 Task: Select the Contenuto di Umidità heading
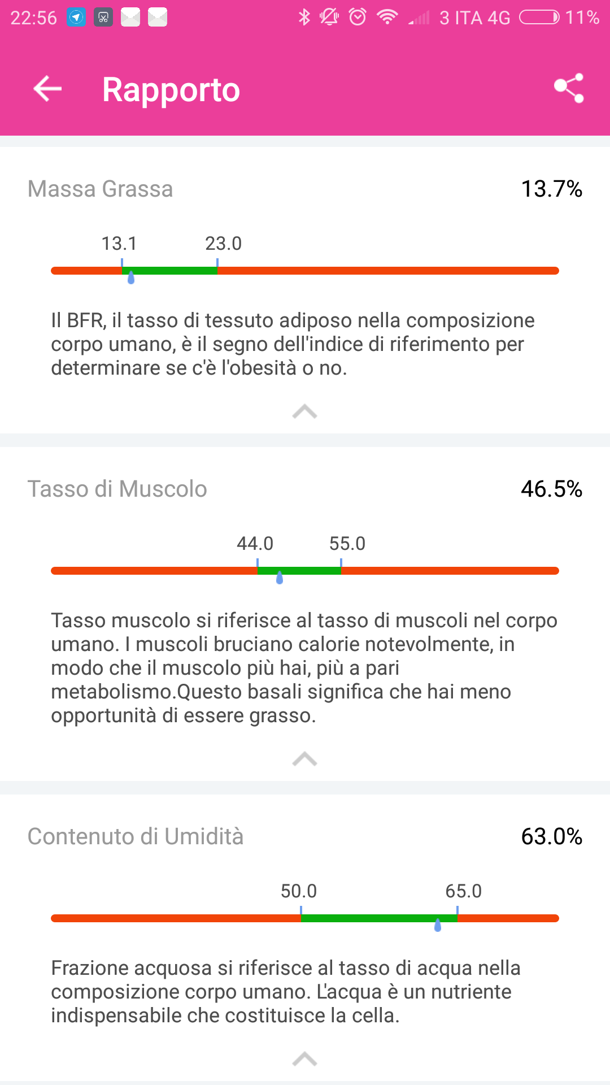136,836
